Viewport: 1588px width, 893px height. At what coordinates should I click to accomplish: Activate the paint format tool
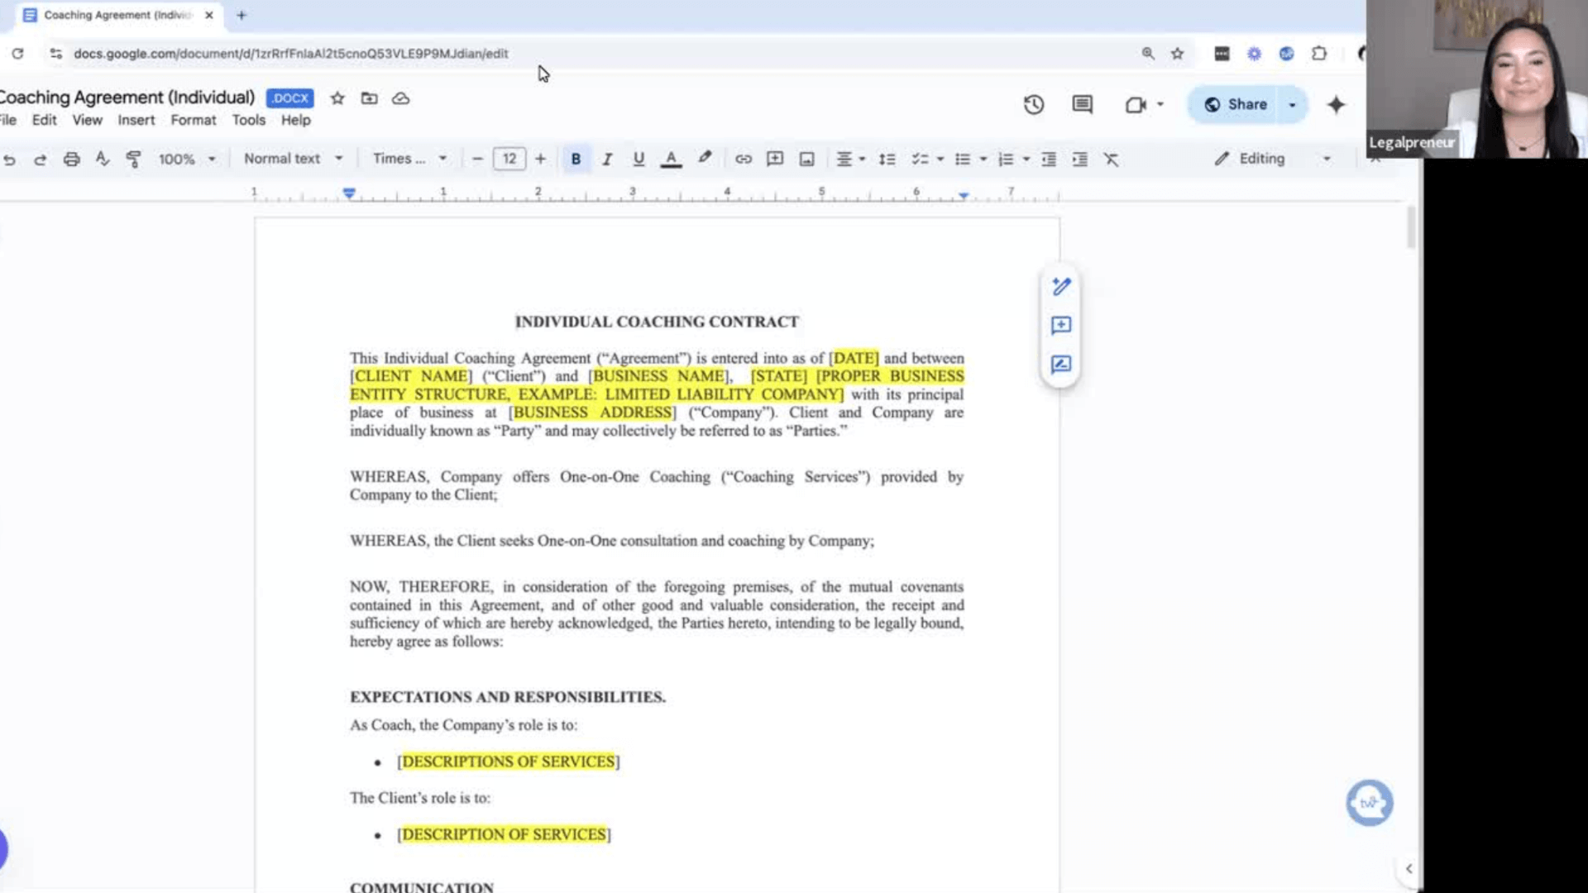click(133, 159)
